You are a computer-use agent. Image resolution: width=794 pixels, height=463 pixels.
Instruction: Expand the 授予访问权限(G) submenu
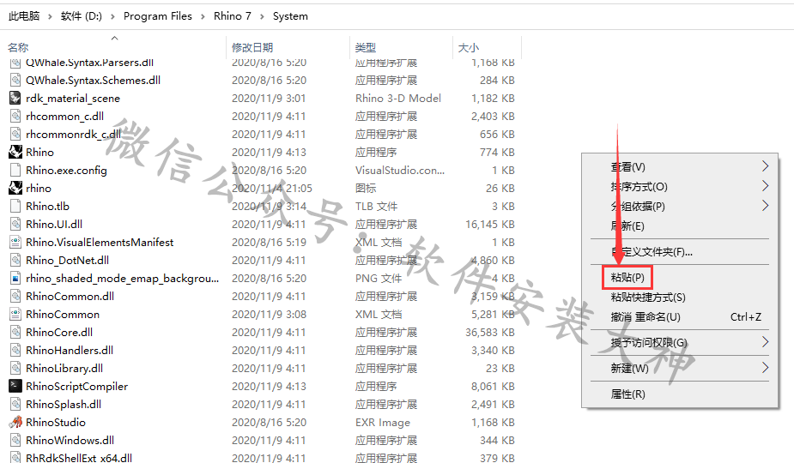click(x=765, y=343)
